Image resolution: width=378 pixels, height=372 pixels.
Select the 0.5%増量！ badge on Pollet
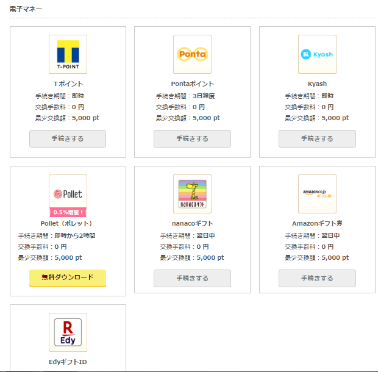pyautogui.click(x=68, y=212)
